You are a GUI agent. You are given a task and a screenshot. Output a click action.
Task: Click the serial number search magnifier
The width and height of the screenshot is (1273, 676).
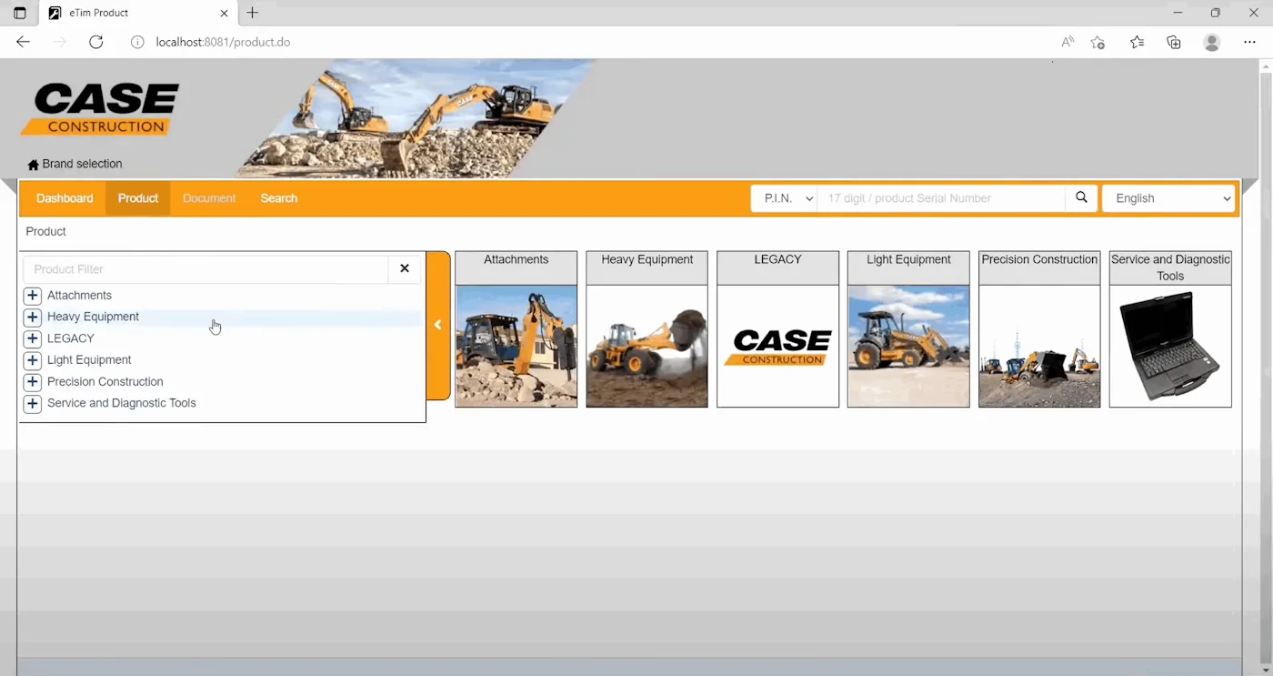point(1081,197)
